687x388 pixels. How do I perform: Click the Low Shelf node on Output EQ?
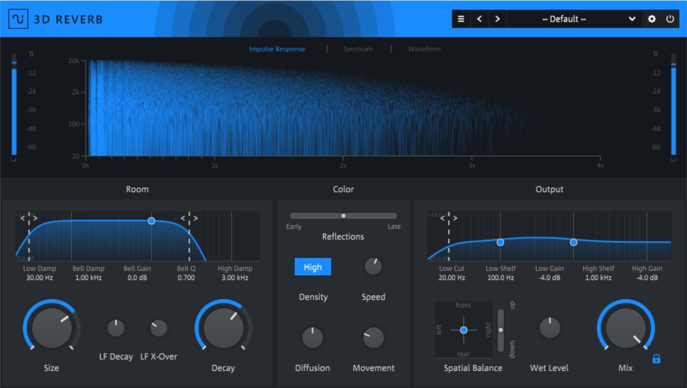tap(500, 242)
